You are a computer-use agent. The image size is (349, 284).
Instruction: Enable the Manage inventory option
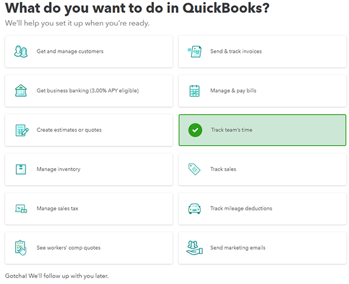[89, 169]
